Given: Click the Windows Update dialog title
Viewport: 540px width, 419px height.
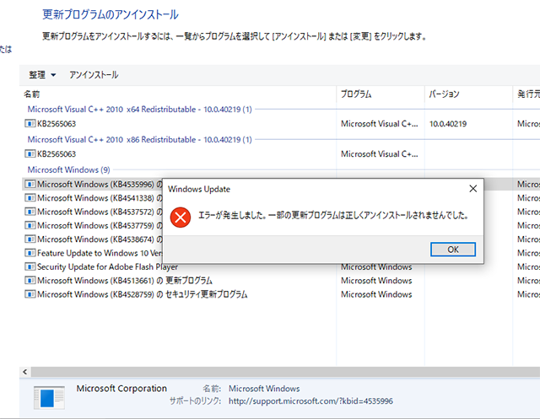Looking at the screenshot, I should 199,189.
